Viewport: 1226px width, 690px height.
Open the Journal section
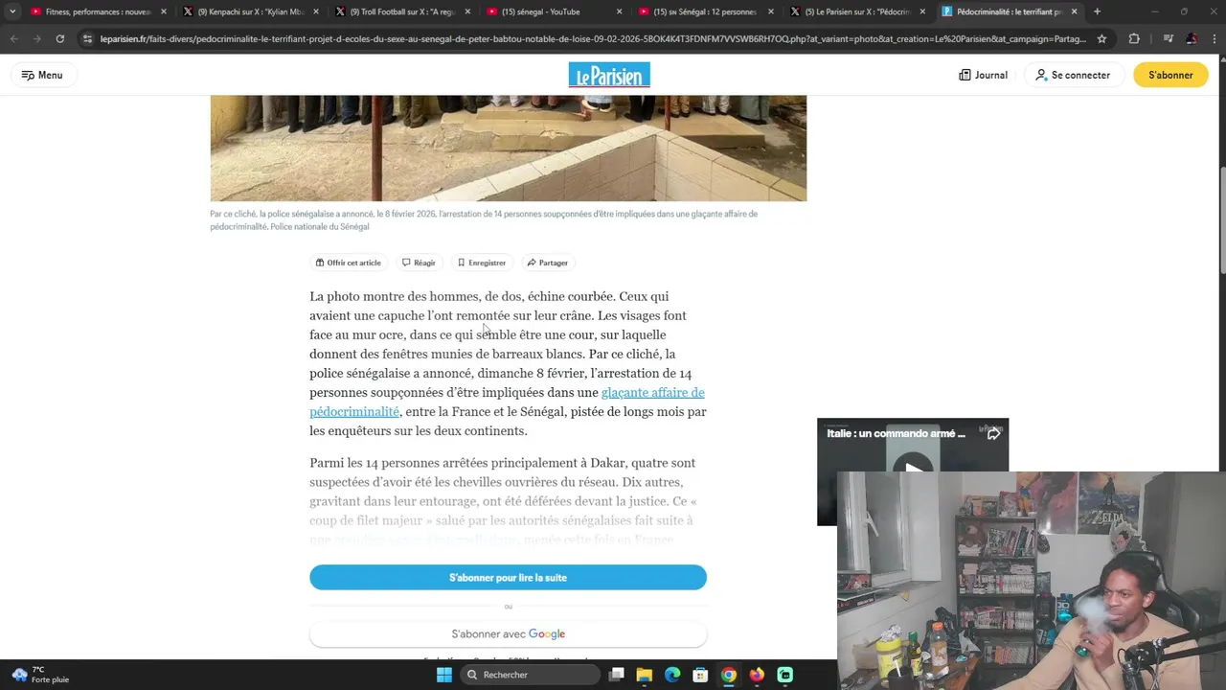coord(983,75)
